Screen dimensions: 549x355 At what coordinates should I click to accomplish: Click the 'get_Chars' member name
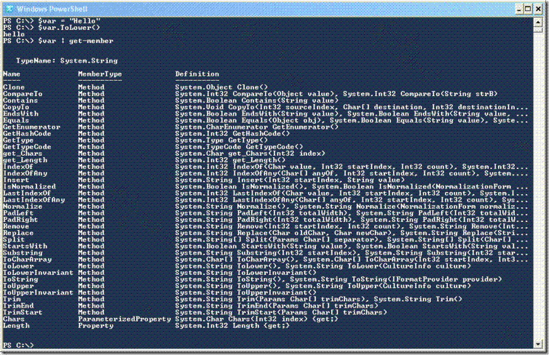[23, 153]
